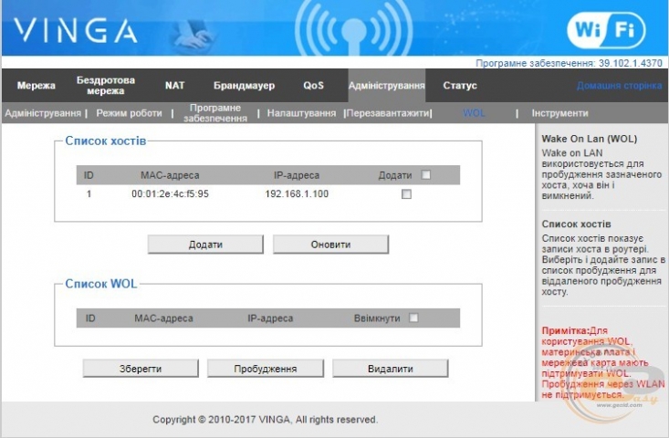Click the IP-адреса column header in WOL list
Viewport: 669px width, 438px height.
click(270, 318)
